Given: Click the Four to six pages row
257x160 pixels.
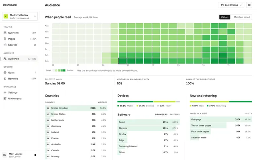Looking at the screenshot, I should [221, 132].
